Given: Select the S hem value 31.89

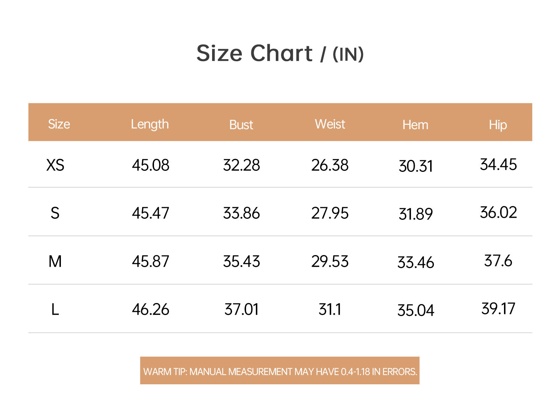Looking at the screenshot, I should (415, 214).
